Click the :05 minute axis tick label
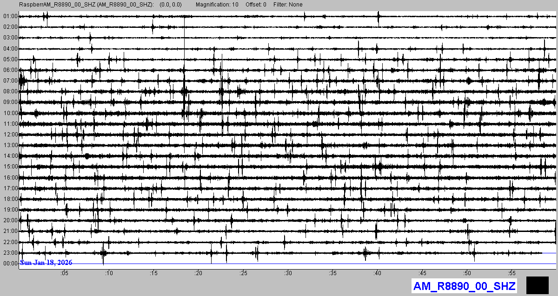Viewport: 558px width, 296px height. coord(64,273)
